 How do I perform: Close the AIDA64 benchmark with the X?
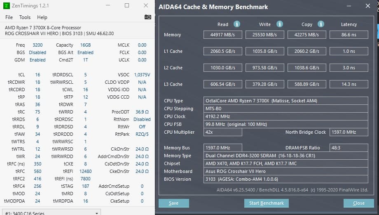[x=367, y=6]
